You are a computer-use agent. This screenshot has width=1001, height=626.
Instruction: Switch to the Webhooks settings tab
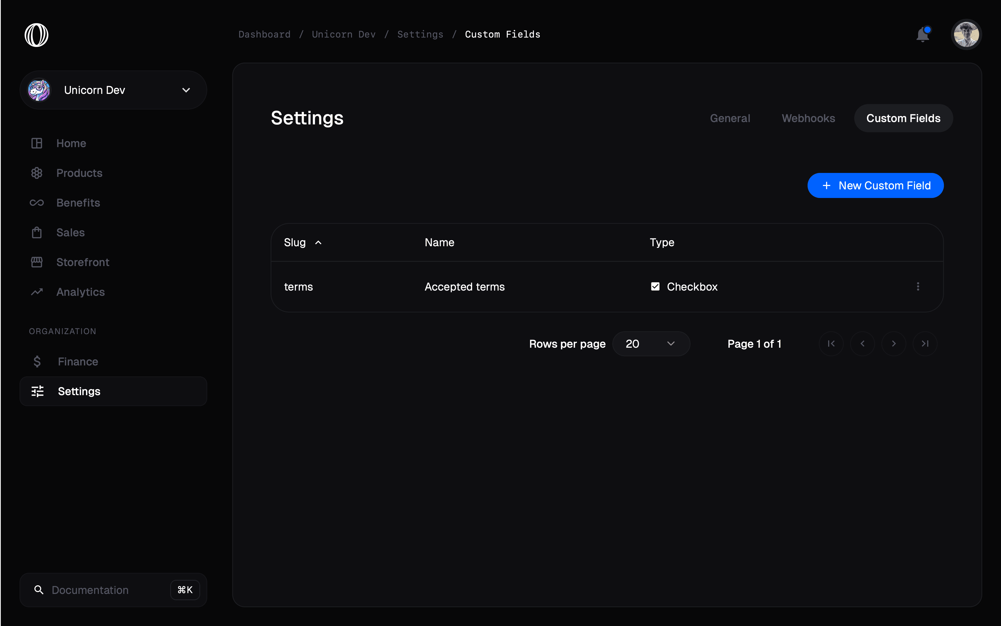(809, 118)
